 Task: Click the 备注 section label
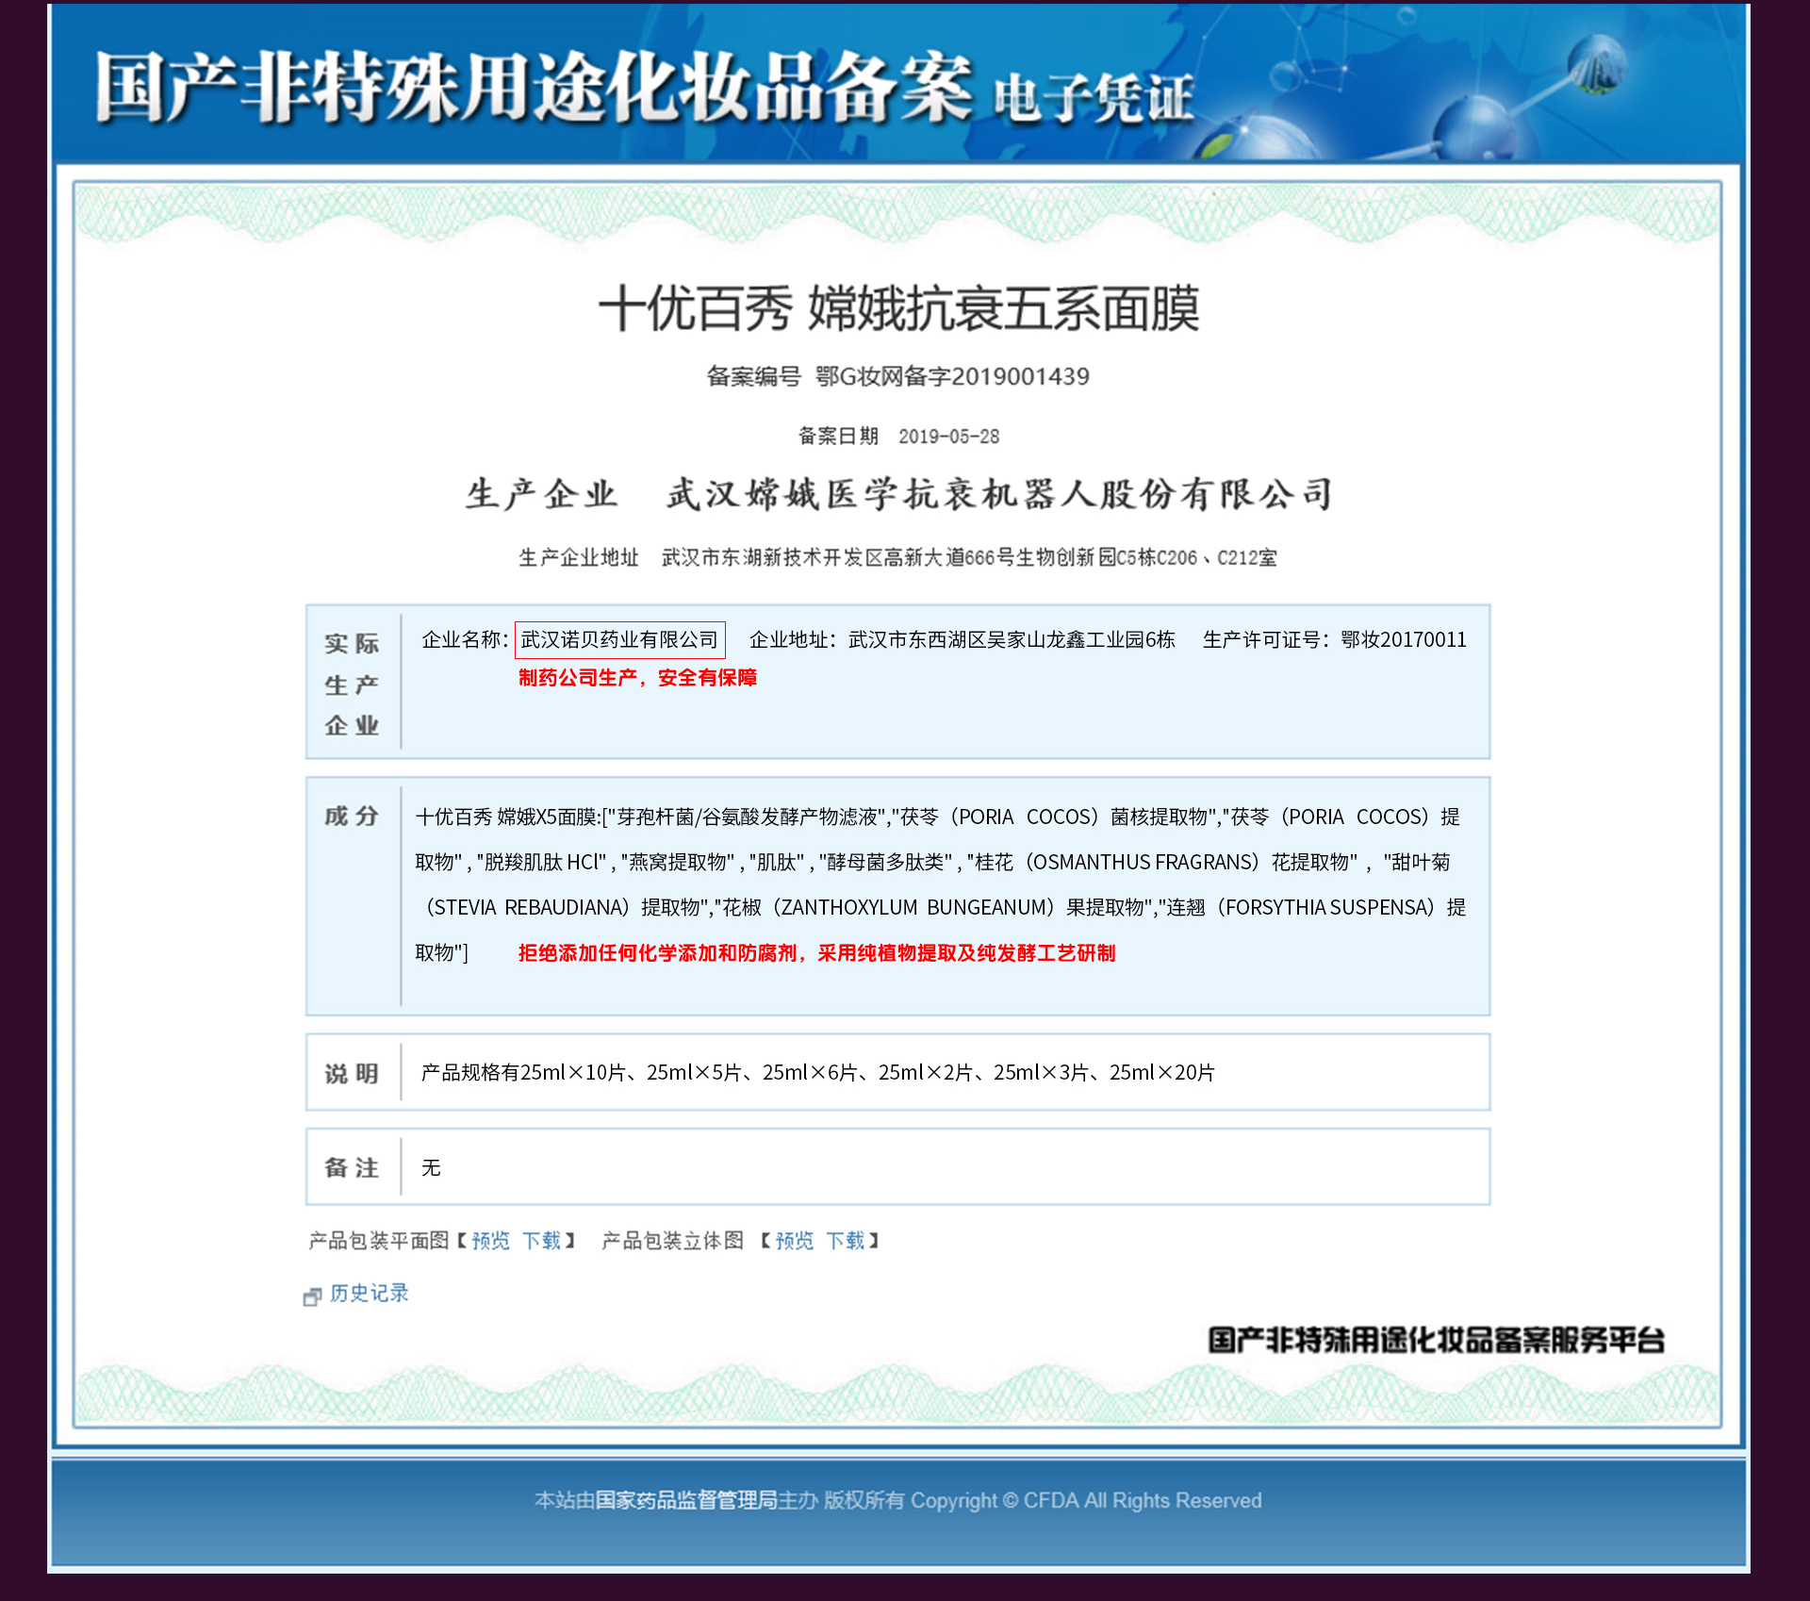tap(352, 1167)
